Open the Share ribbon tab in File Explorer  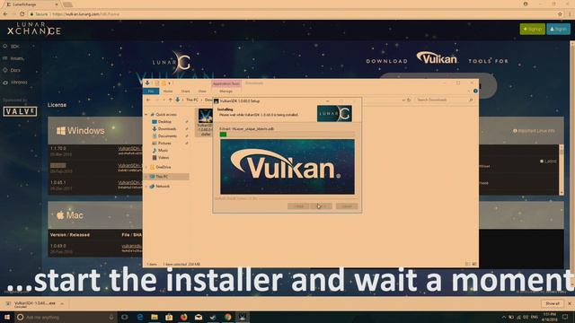click(186, 92)
